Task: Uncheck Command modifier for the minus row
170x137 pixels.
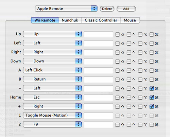Action: click(152, 88)
